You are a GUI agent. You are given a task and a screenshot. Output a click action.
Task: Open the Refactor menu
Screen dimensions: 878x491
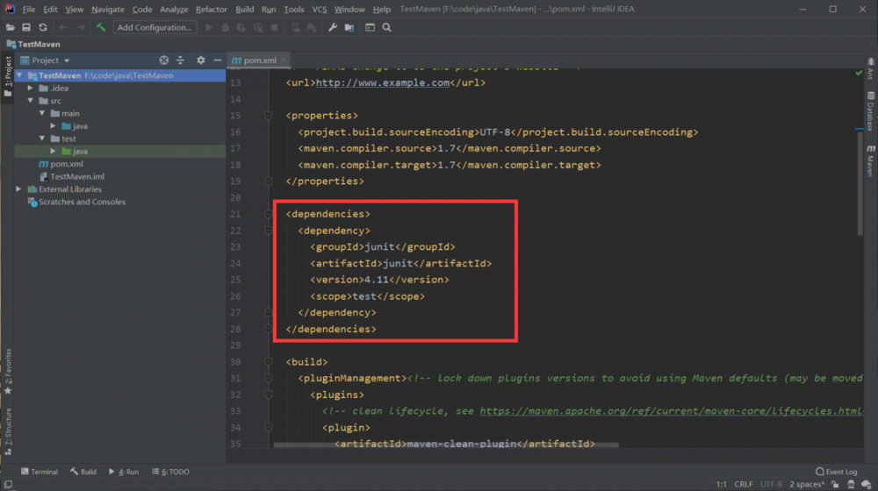pyautogui.click(x=211, y=9)
